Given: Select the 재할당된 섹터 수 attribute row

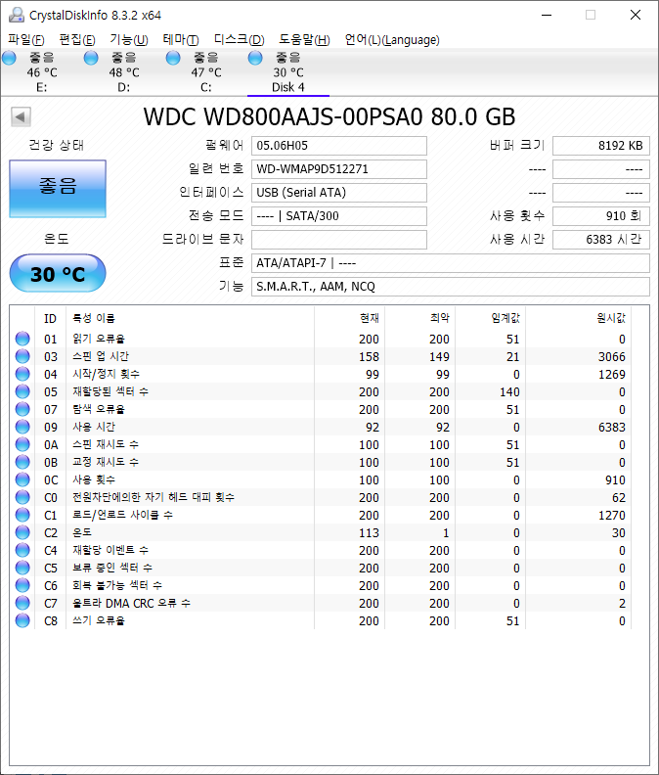Looking at the screenshot, I should (x=321, y=392).
